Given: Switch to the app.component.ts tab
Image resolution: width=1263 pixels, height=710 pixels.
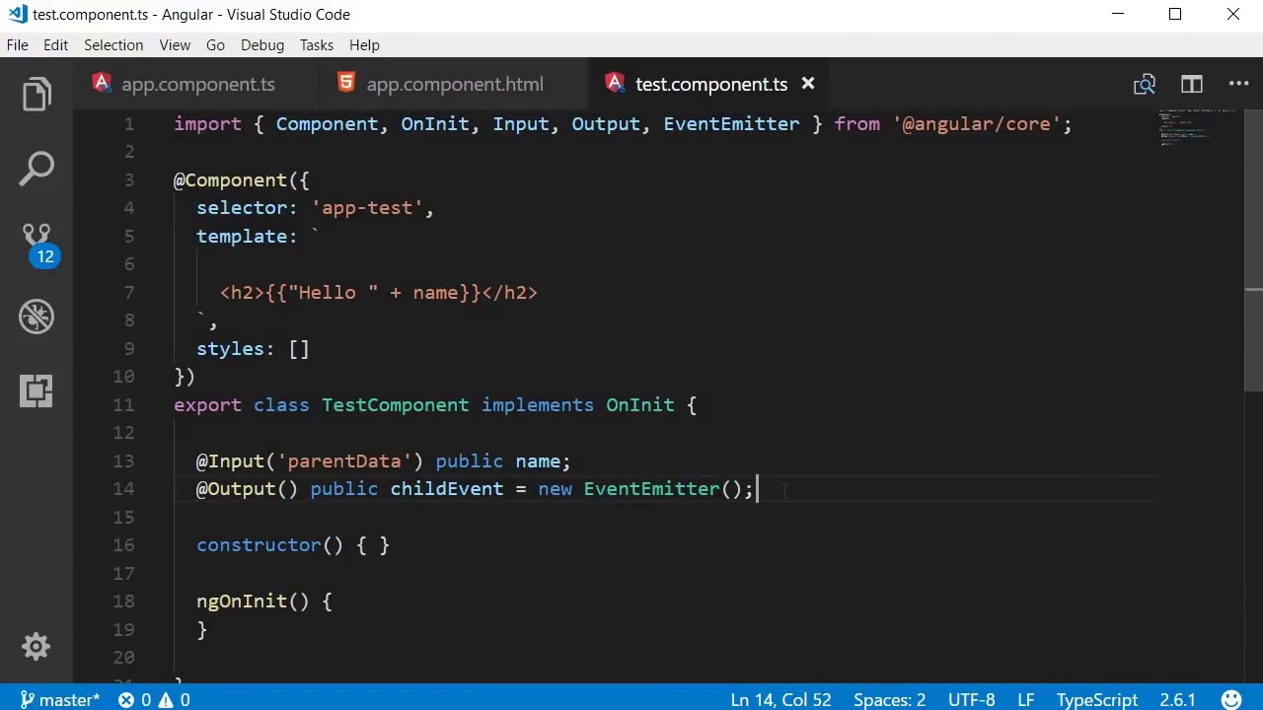Looking at the screenshot, I should click(197, 85).
